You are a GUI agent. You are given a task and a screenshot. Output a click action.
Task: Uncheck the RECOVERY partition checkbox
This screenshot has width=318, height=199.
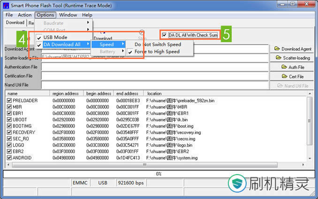click(9, 133)
